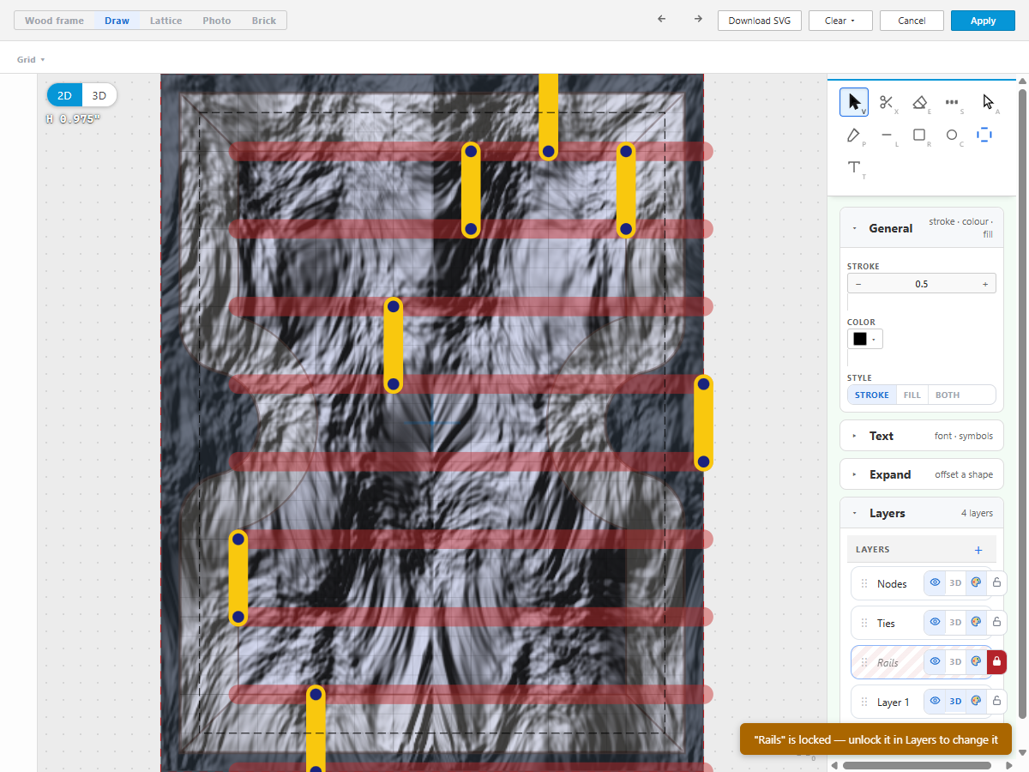The width and height of the screenshot is (1029, 772).
Task: Choose the Circle shape tool
Action: [953, 135]
